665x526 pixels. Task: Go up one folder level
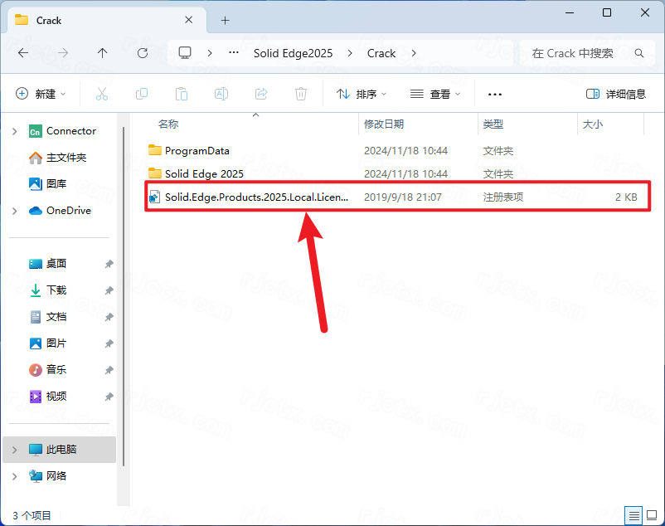(x=103, y=53)
